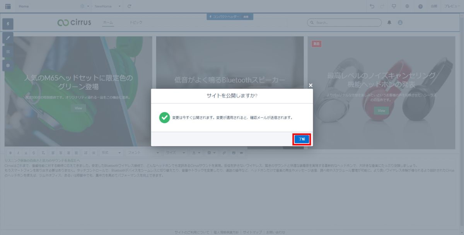
Task: Select the トピック navigation tab
Action: click(x=136, y=22)
